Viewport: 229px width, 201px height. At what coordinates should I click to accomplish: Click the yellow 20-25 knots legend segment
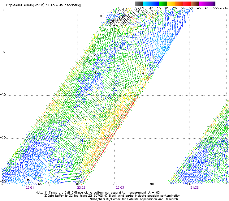click(171, 4)
